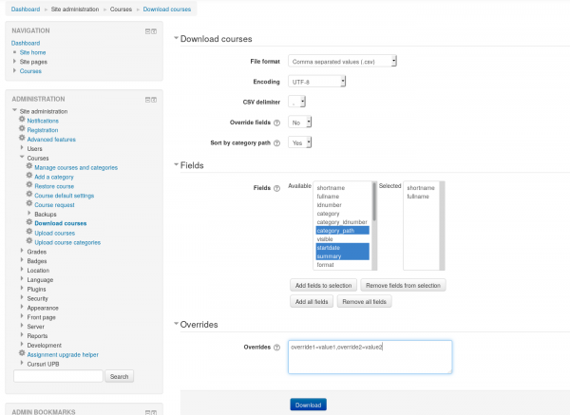Click the Advanced features gear icon
This screenshot has width=570, height=415.
click(22, 139)
